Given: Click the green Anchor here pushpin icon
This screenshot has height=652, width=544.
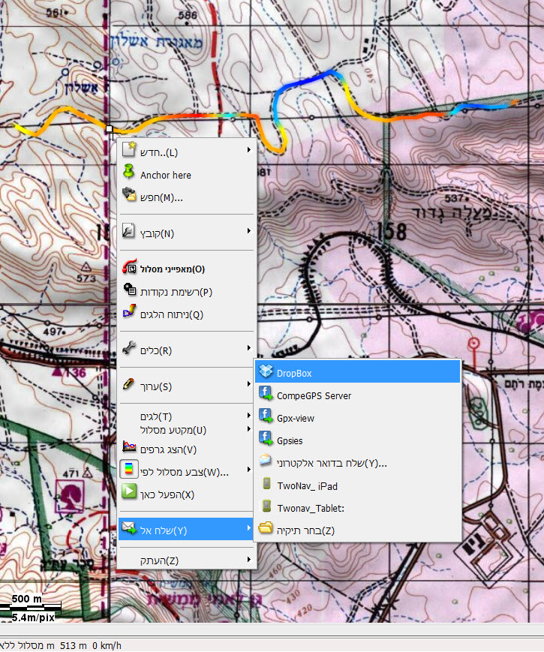Looking at the screenshot, I should pyautogui.click(x=128, y=174).
